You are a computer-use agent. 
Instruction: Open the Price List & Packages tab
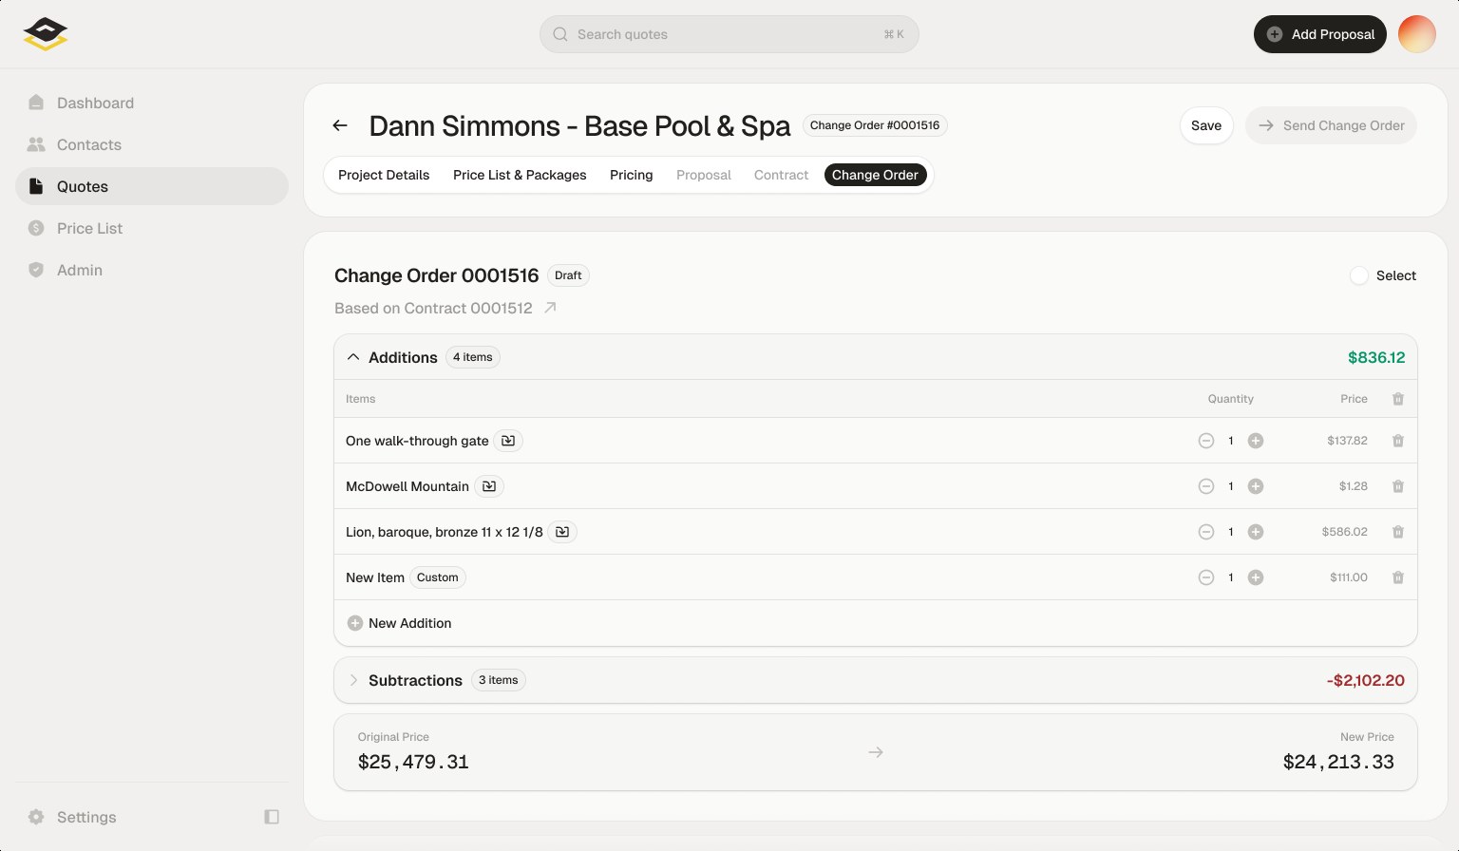520,175
